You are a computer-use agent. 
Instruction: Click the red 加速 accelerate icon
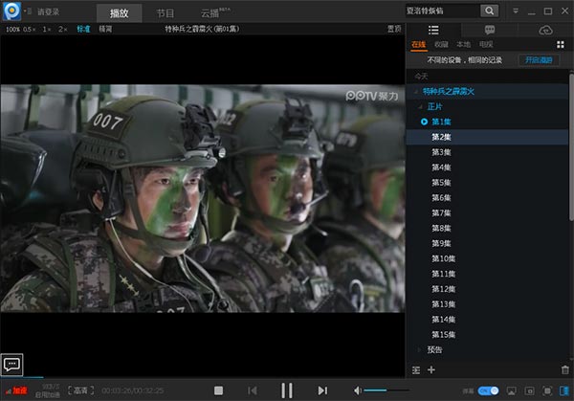pos(16,390)
